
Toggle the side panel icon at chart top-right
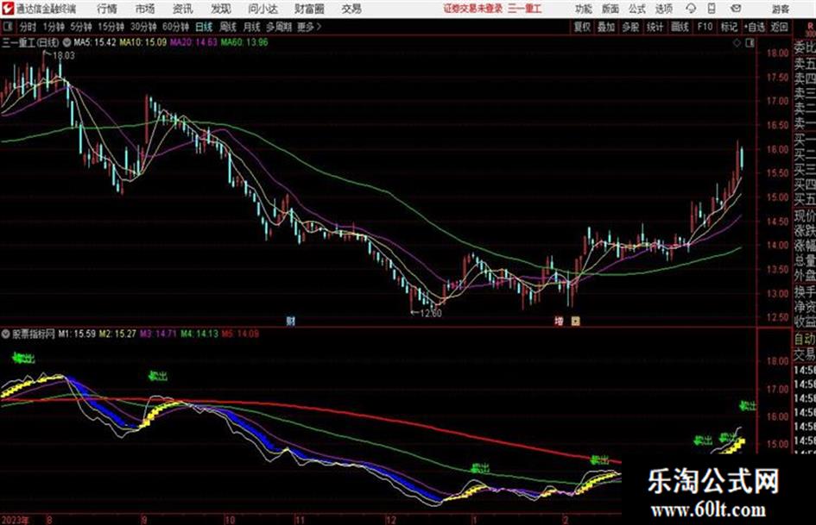pyautogui.click(x=750, y=43)
